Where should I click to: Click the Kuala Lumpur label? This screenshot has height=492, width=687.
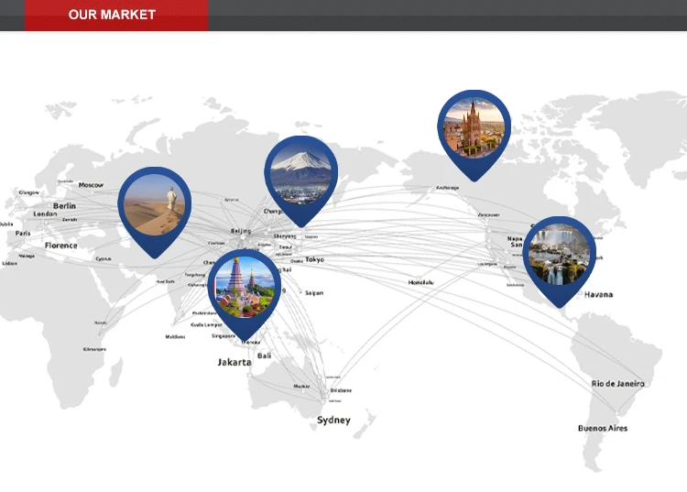[x=206, y=324]
